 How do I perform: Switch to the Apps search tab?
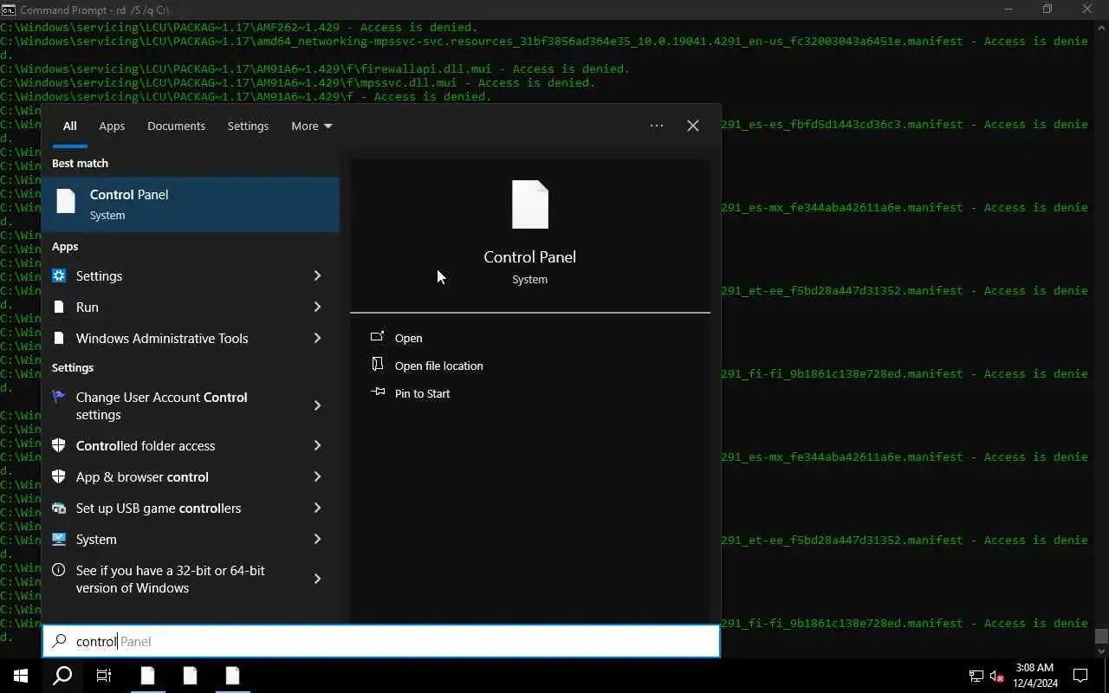pos(112,126)
